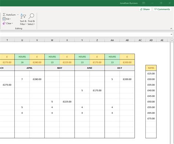Select column Y header
174x144 pixels.
coord(82,40)
